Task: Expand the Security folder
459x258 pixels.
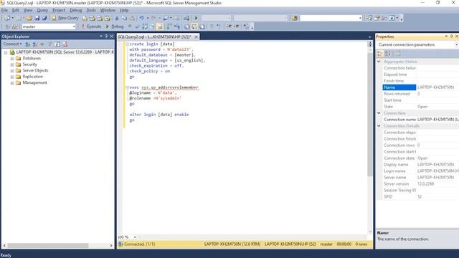Action: coord(12,64)
